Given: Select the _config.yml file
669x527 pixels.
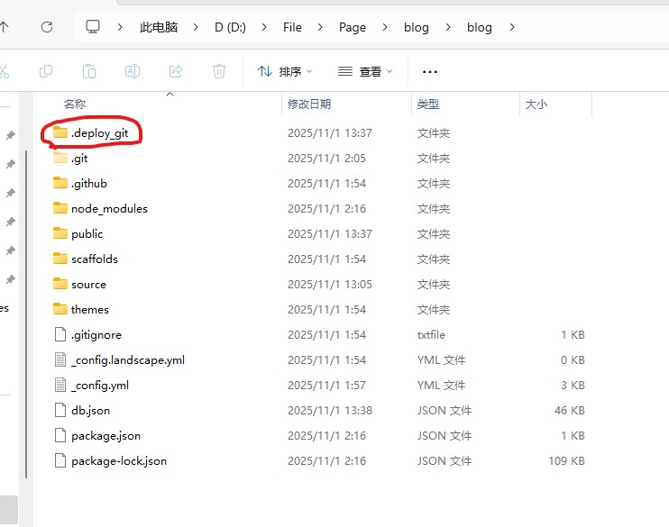Looking at the screenshot, I should (x=99, y=385).
